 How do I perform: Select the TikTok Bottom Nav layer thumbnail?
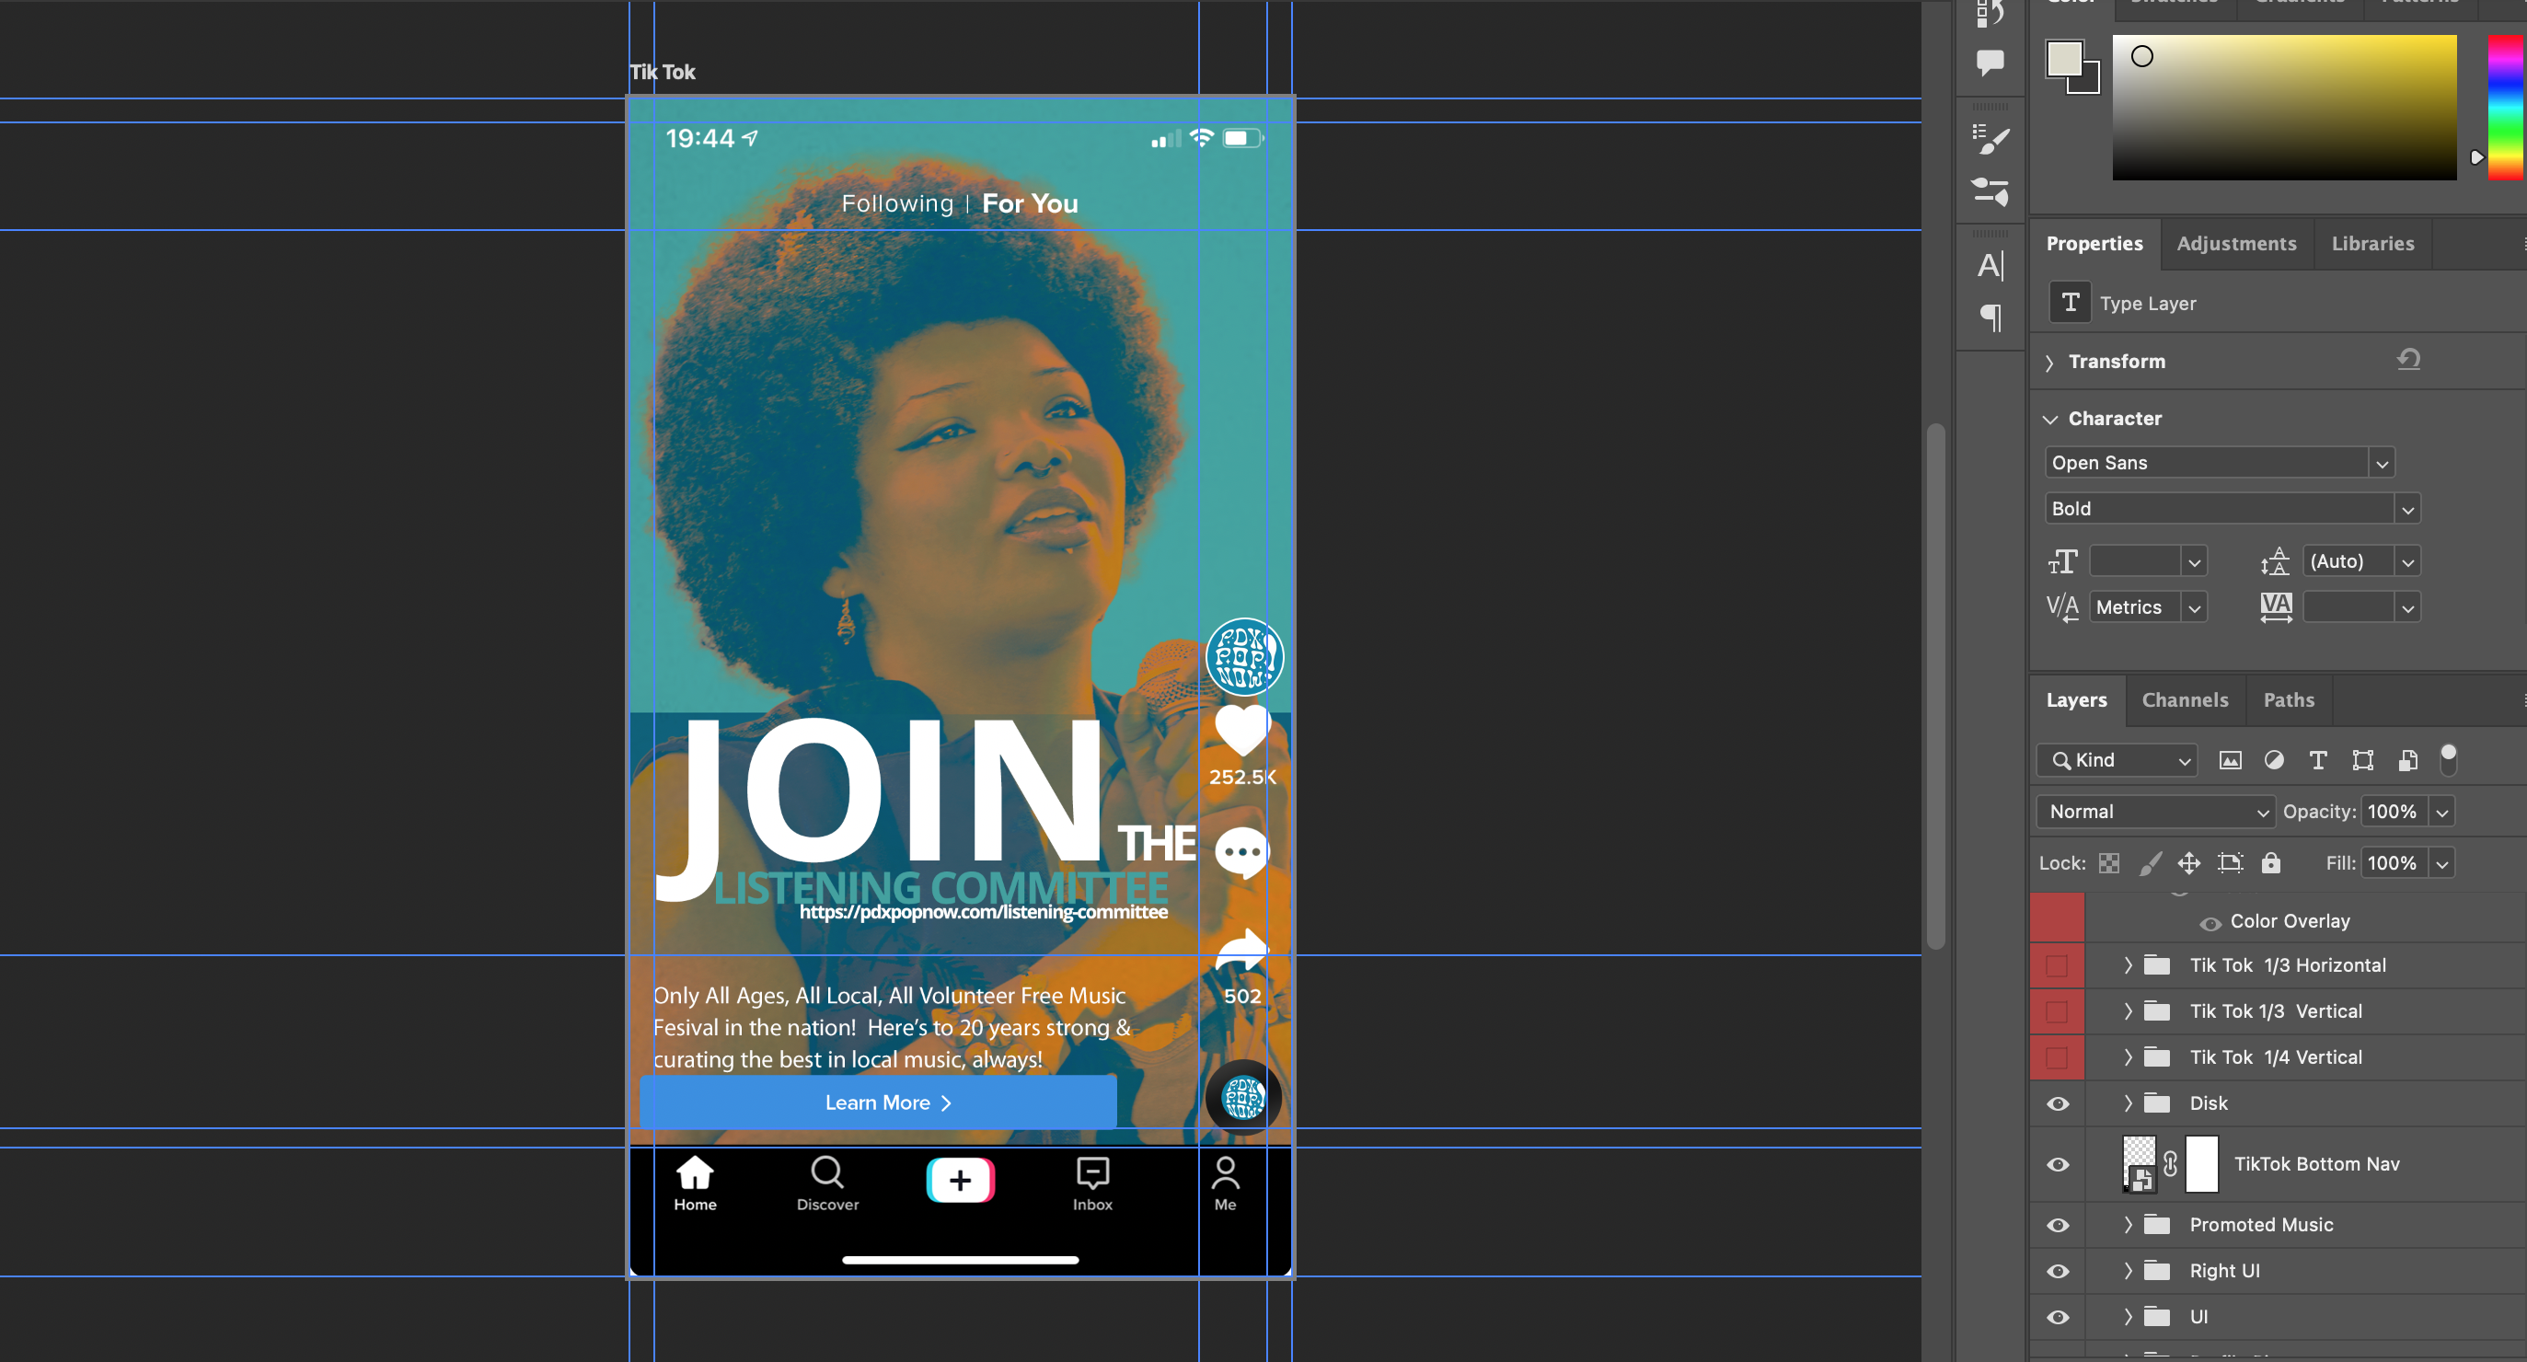click(x=2139, y=1164)
